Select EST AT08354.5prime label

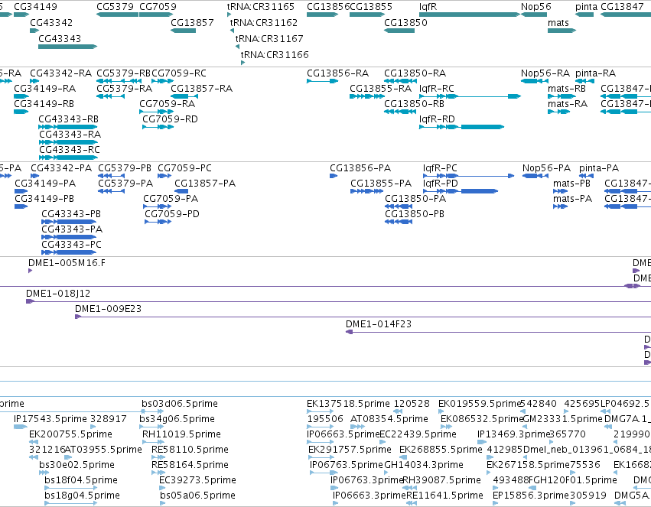coord(389,419)
